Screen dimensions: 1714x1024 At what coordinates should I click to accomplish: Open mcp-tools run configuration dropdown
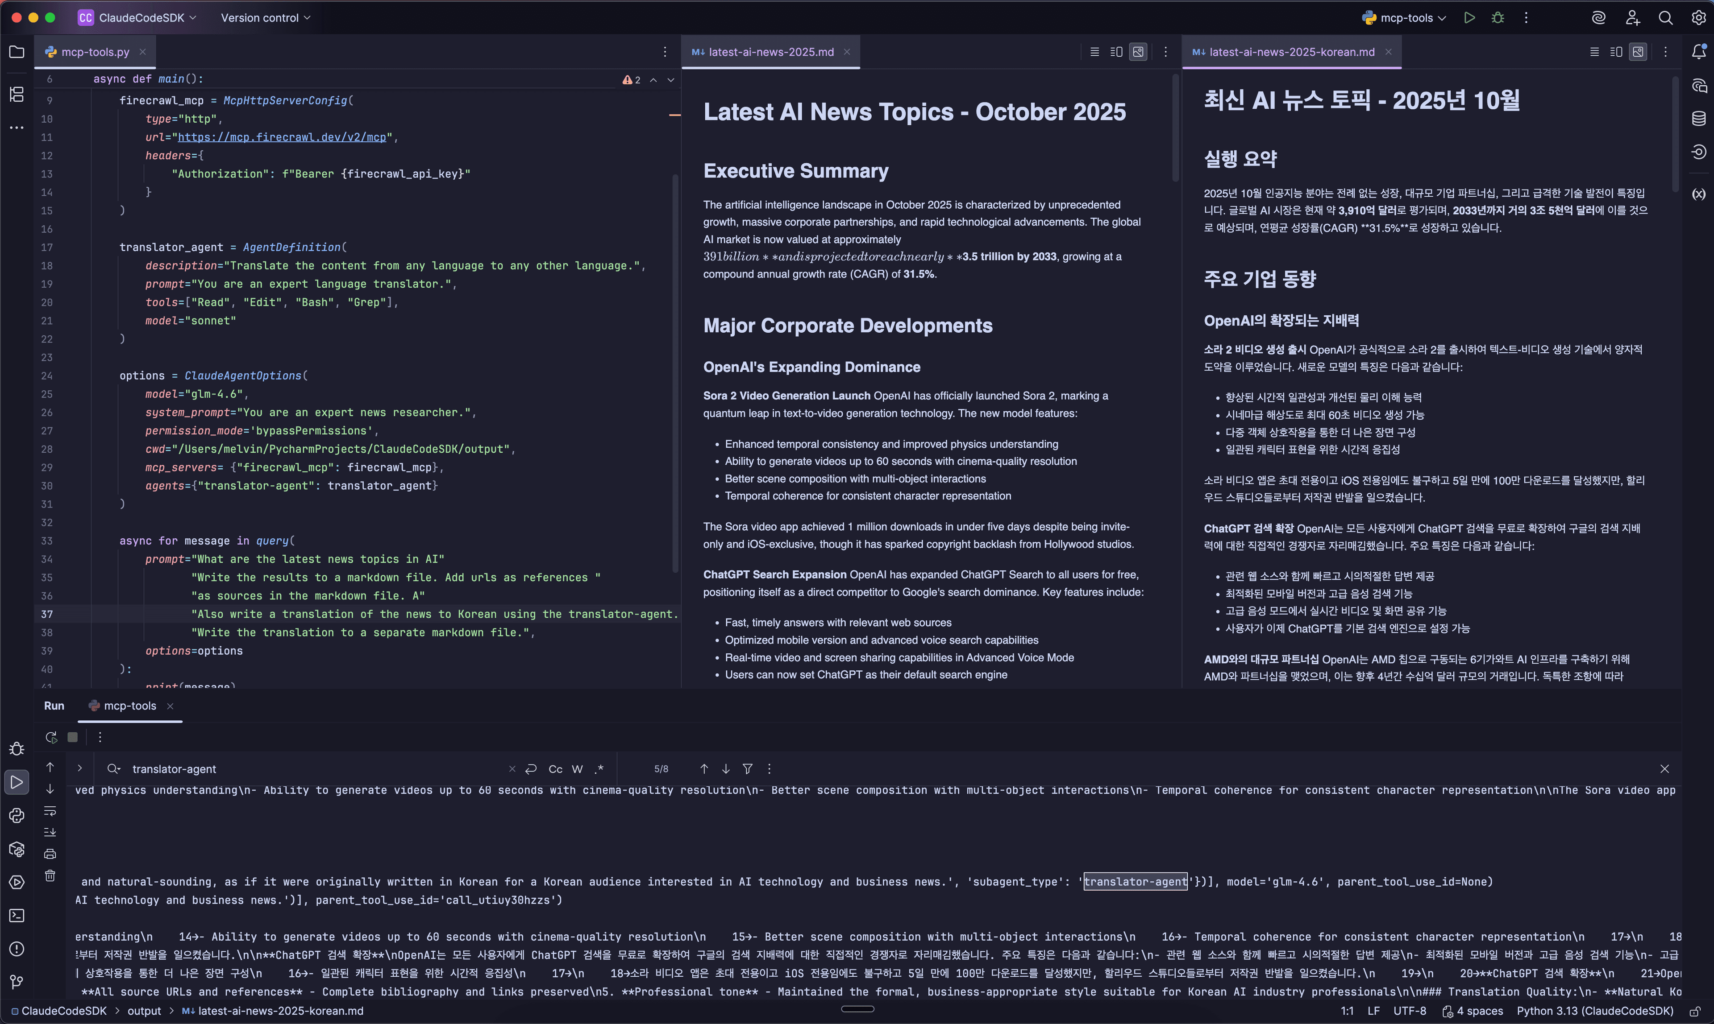[1405, 18]
